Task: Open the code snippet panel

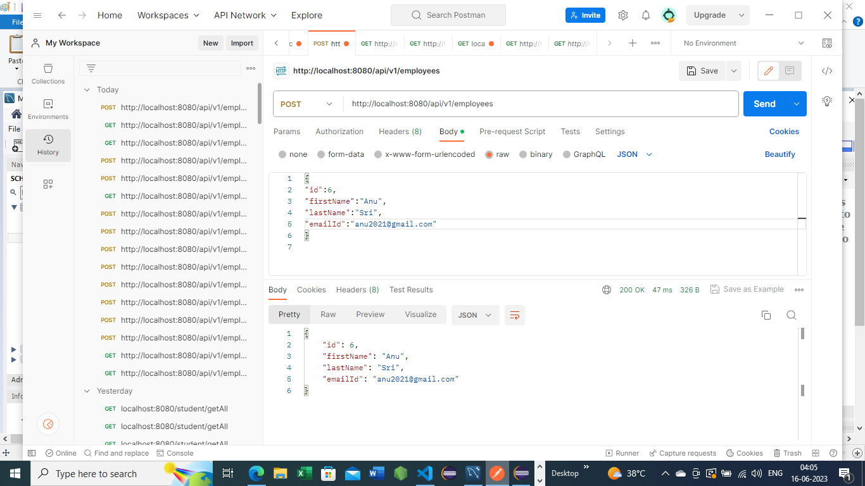Action: point(826,71)
